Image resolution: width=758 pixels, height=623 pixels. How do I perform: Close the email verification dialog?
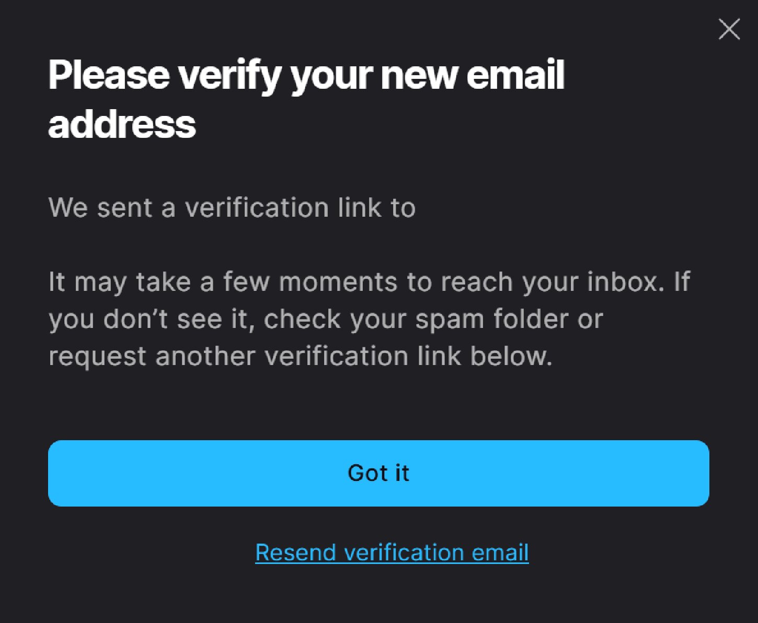729,29
